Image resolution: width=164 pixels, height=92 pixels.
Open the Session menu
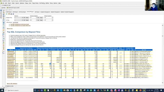click(17, 3)
